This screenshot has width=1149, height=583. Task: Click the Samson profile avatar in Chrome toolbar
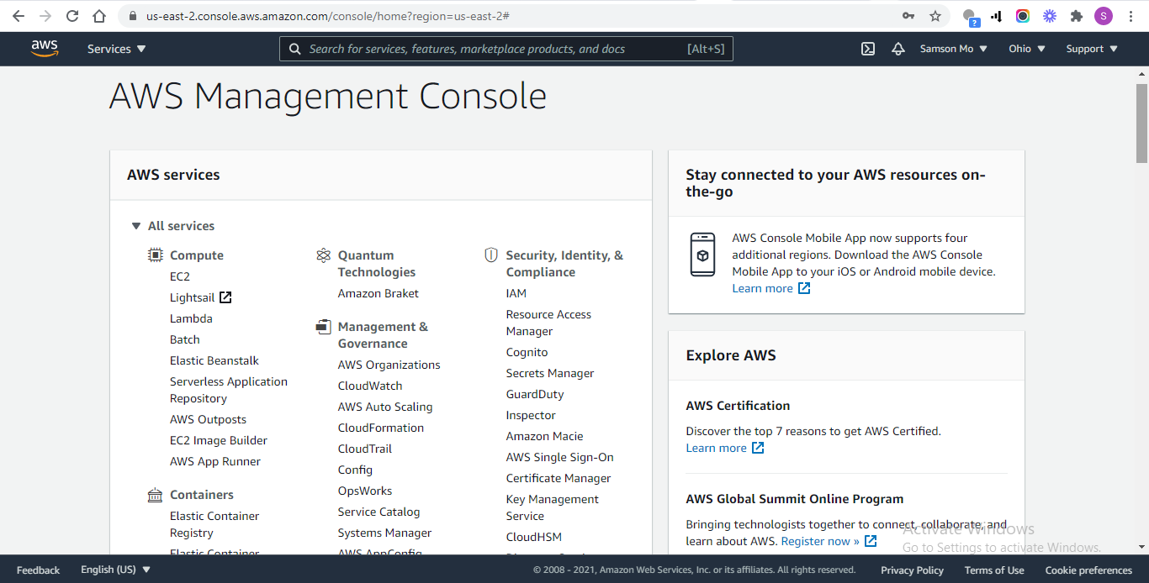point(1103,15)
